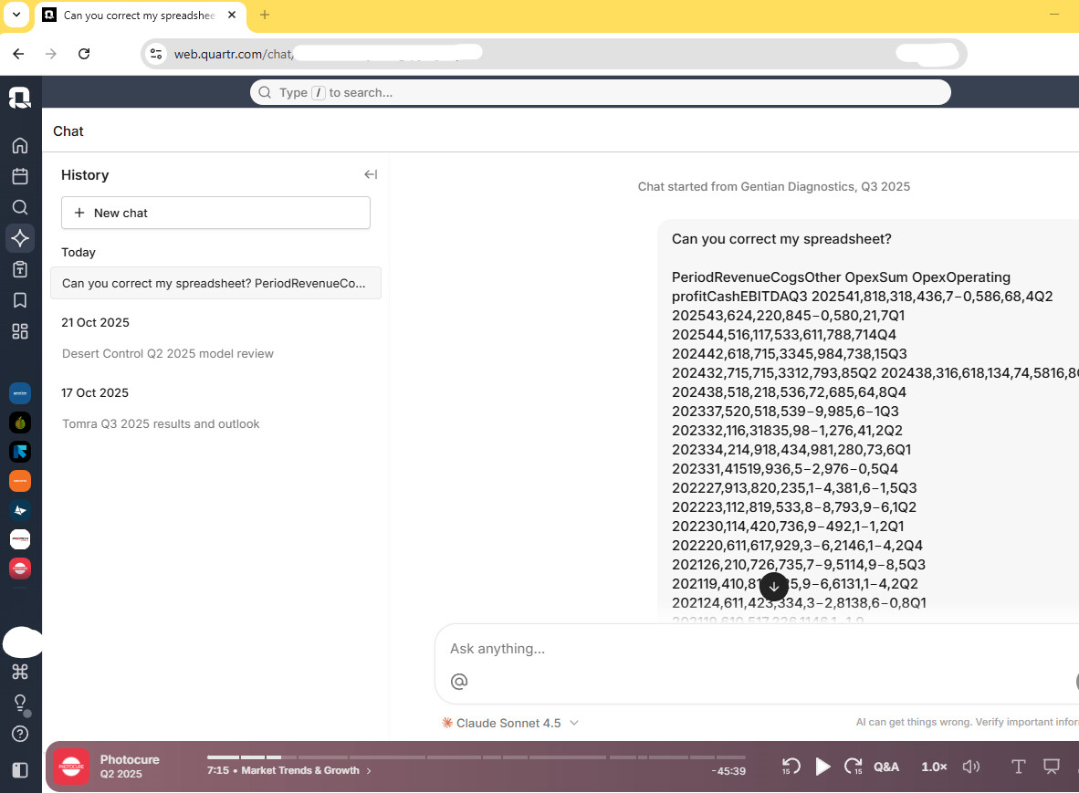
Task: Click the Q&A button in player
Action: 886,767
